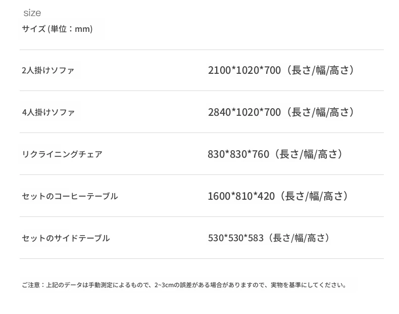Image resolution: width=399 pixels, height=314 pixels.
Task: Select the 830*830*760 dimension value
Action: pos(238,154)
